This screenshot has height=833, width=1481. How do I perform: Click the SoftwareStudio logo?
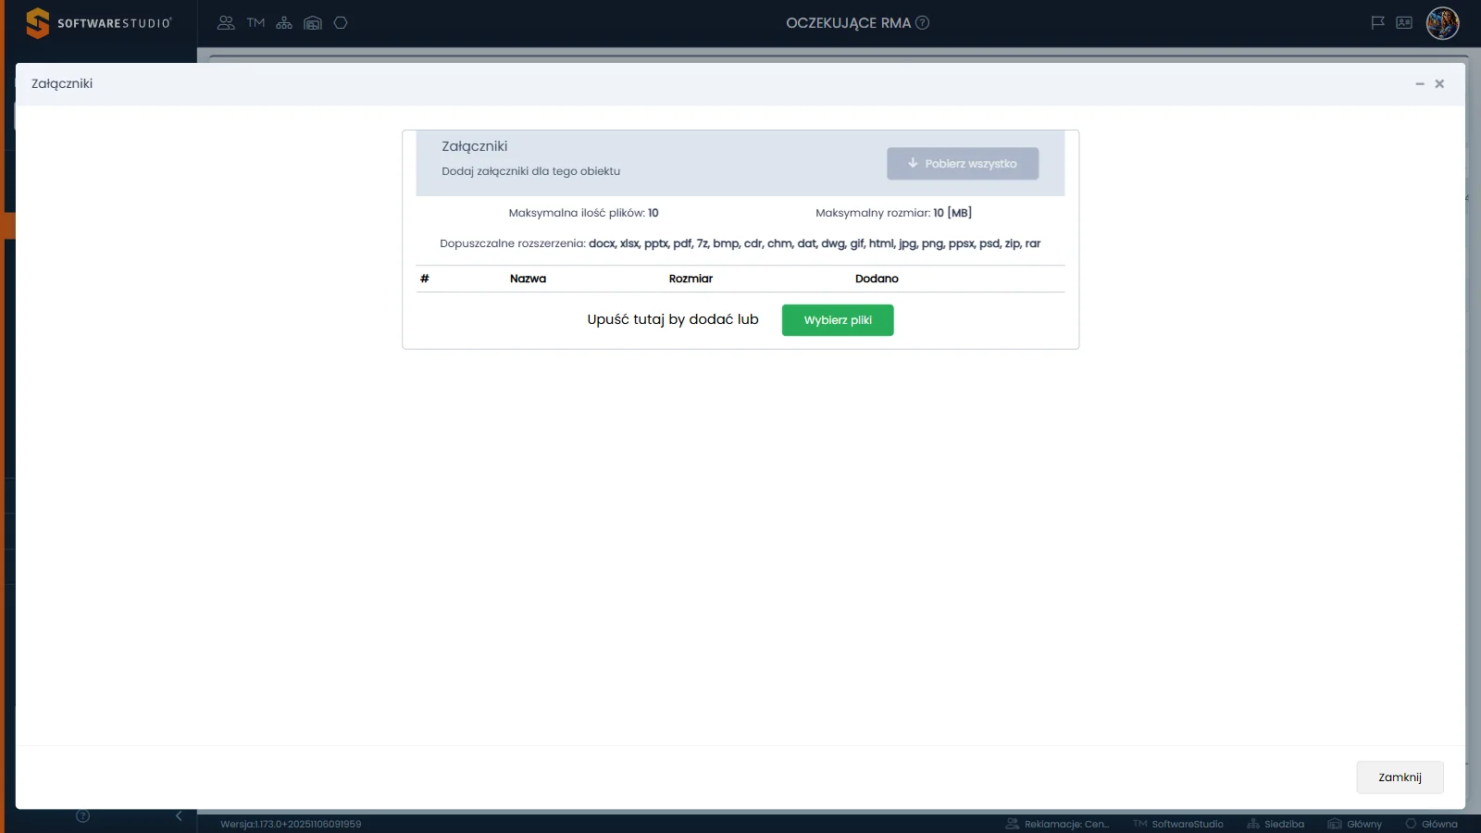click(x=99, y=23)
